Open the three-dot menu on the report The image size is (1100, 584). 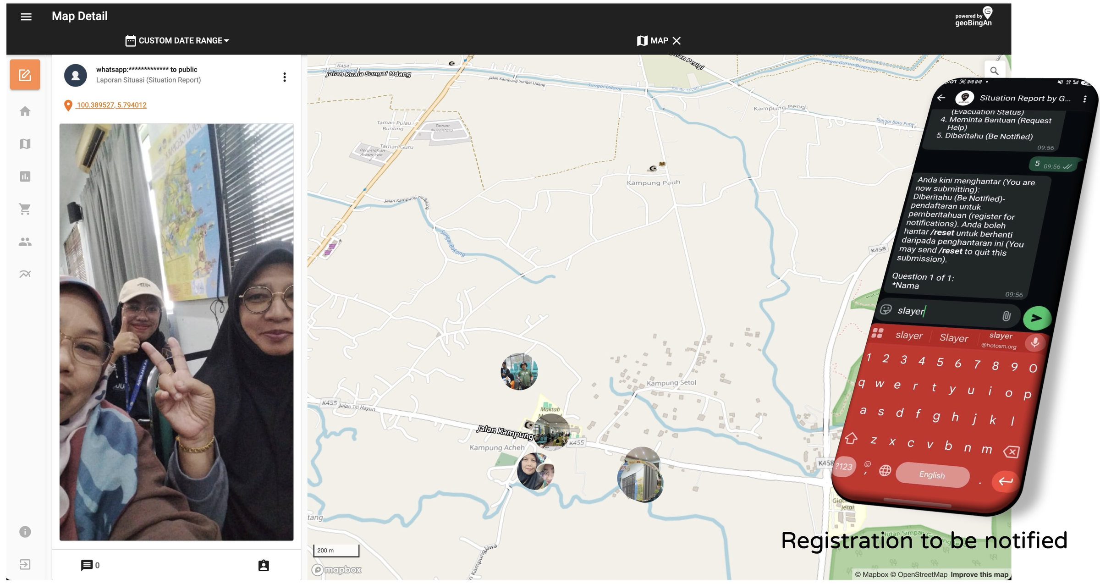click(285, 77)
